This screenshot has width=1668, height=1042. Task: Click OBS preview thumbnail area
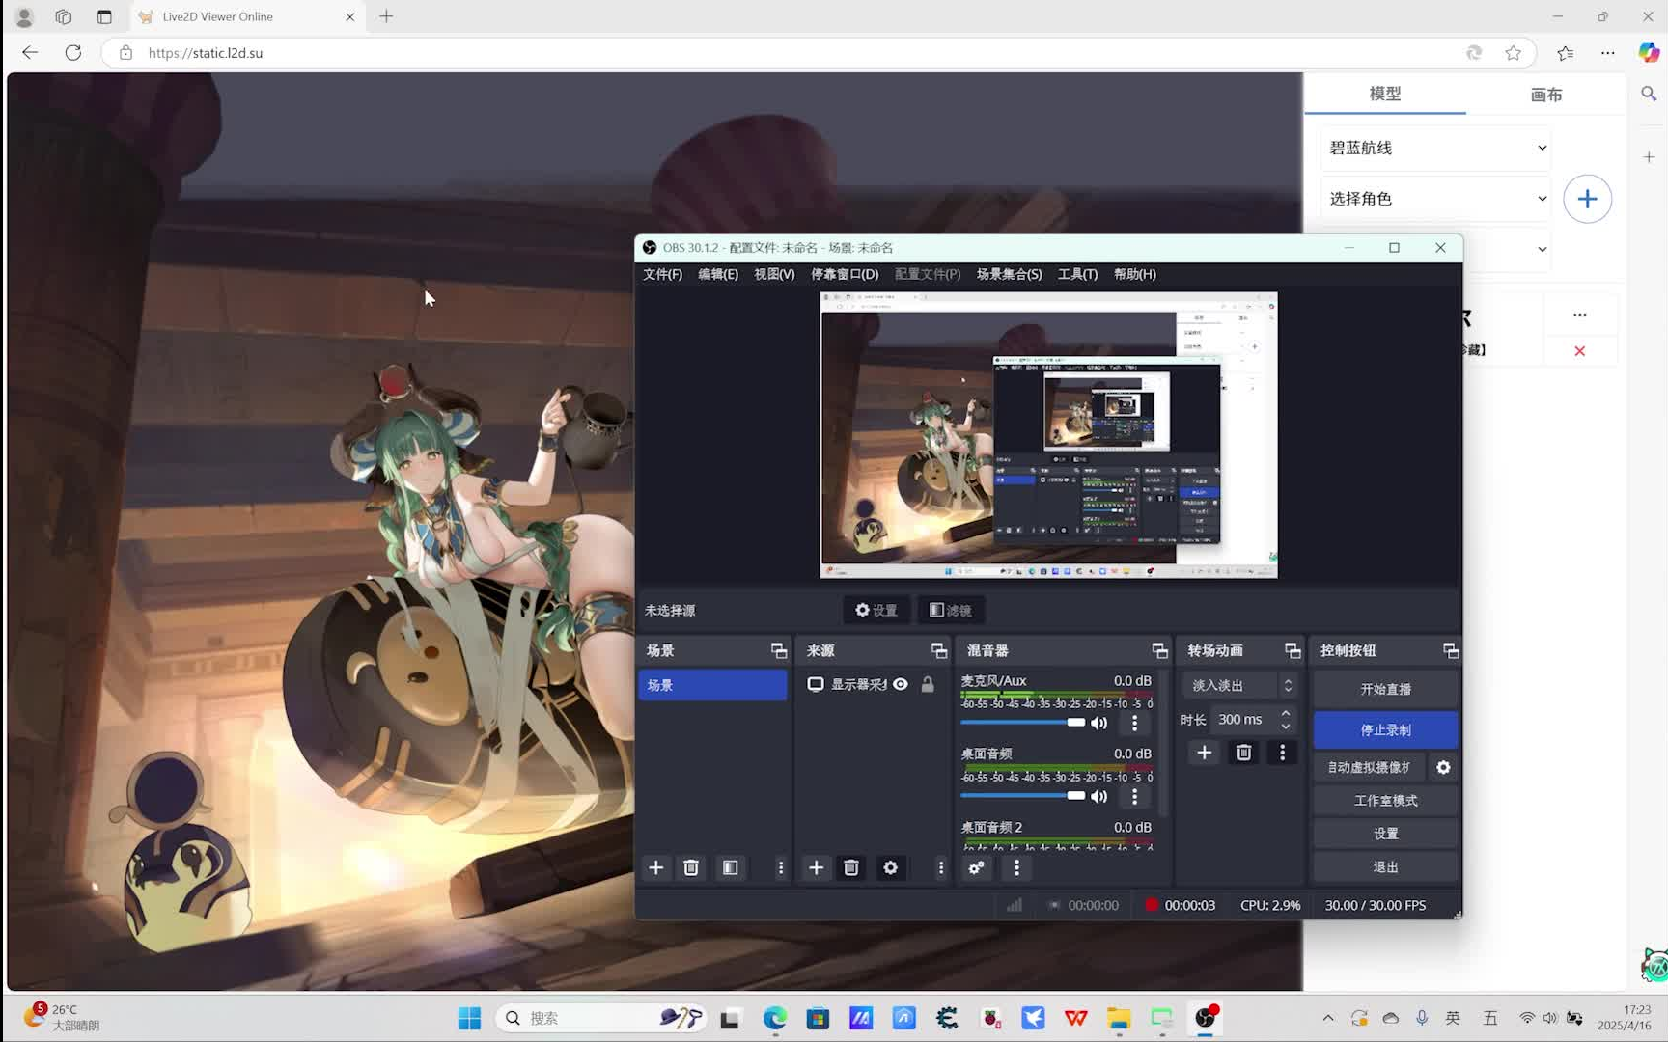[x=1048, y=435]
